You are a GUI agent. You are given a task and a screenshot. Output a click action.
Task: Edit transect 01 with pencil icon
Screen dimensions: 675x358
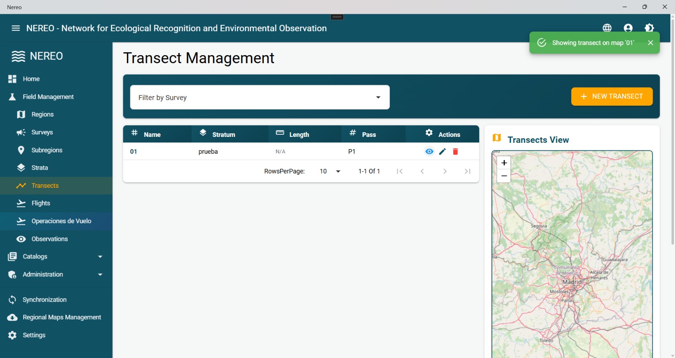(x=443, y=152)
